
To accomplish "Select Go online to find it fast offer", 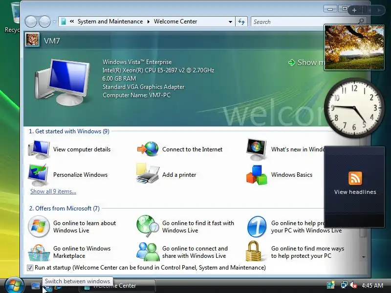I will point(185,227).
